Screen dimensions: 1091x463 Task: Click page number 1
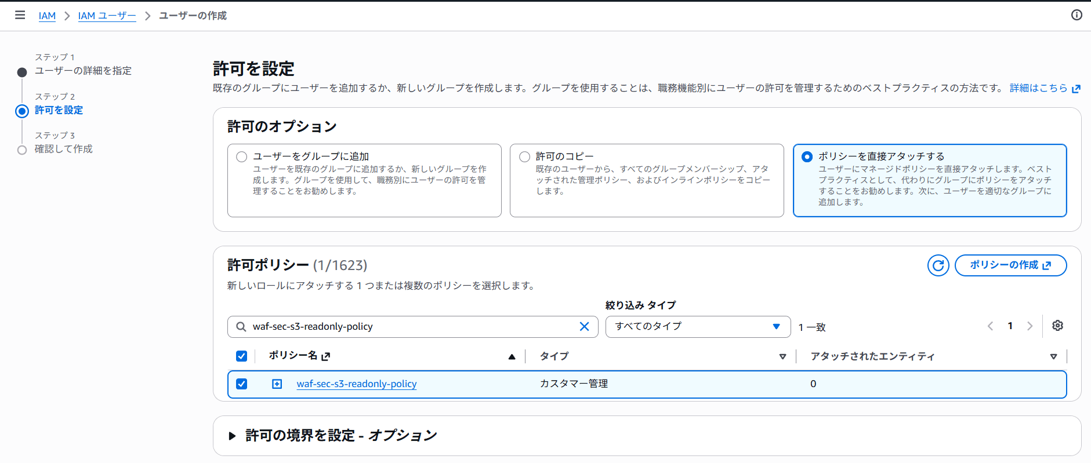1010,326
